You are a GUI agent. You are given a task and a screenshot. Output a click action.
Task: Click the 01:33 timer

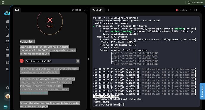77,10
